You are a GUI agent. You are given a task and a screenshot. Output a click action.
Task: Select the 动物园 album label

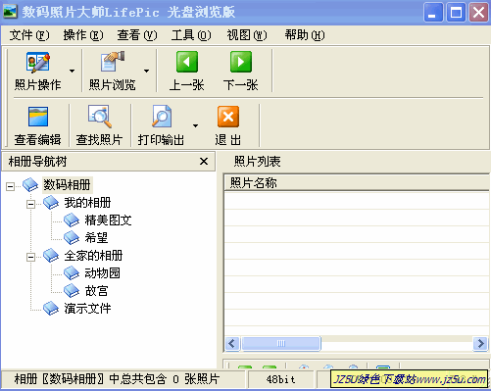point(102,273)
